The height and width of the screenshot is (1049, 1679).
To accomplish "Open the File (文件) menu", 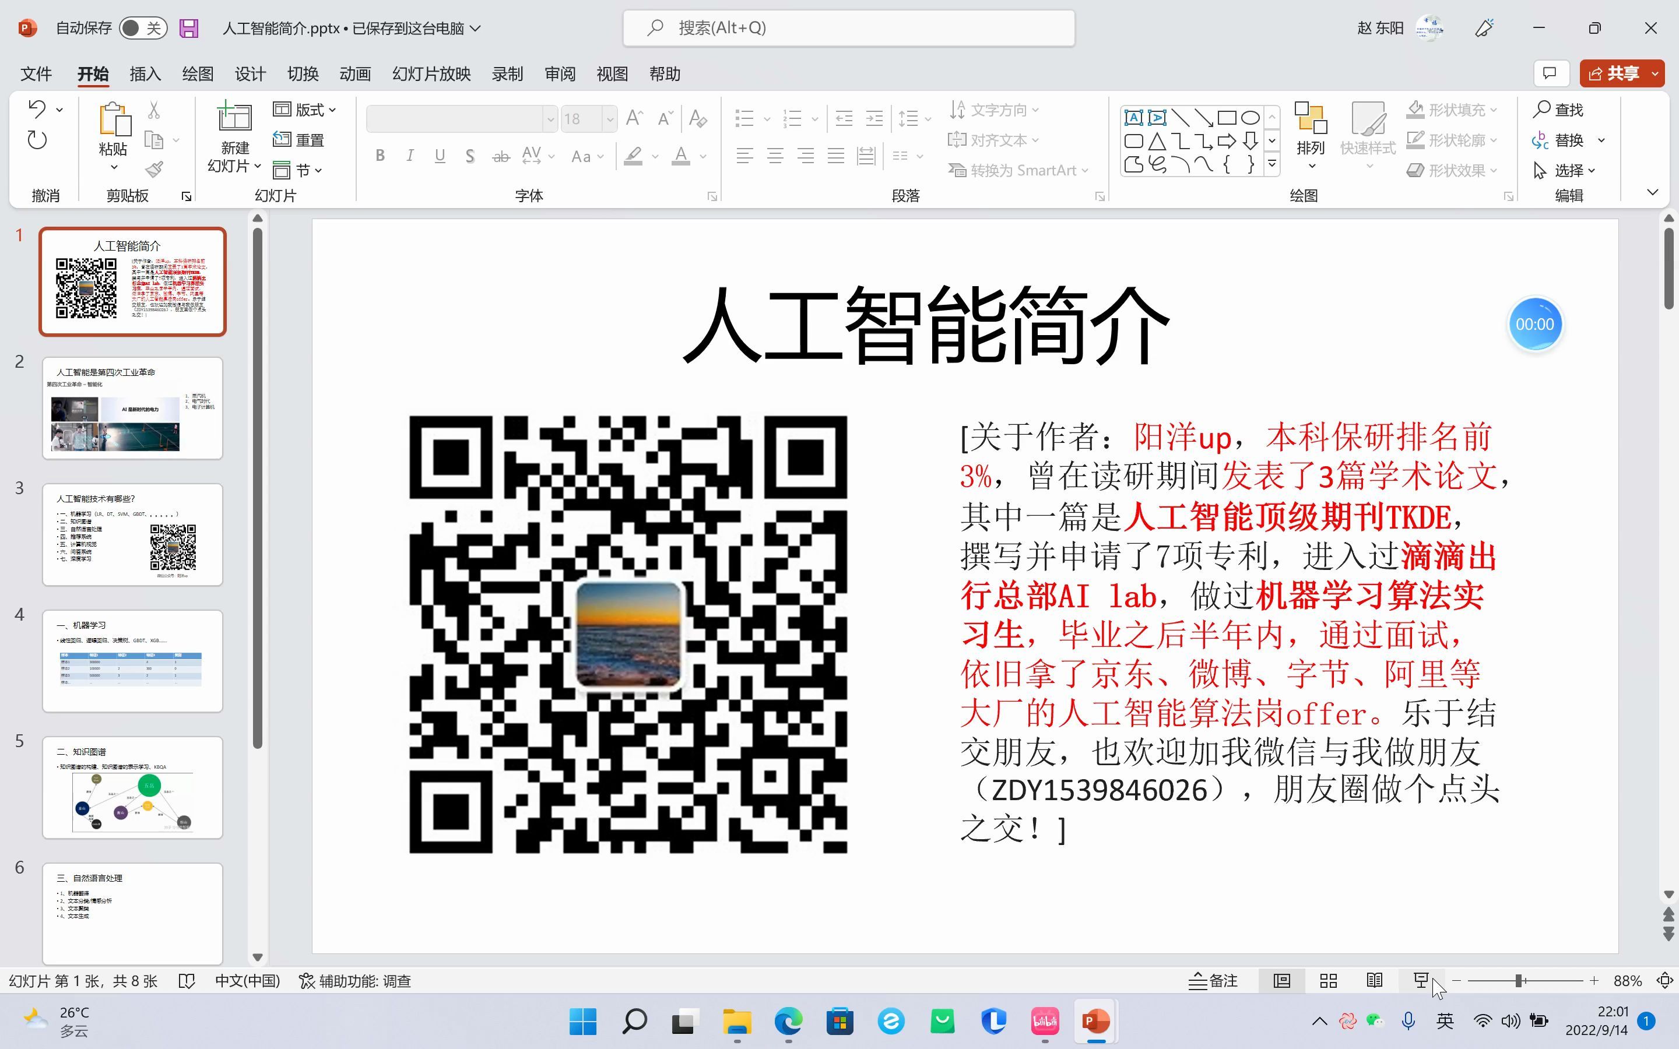I will coord(36,73).
